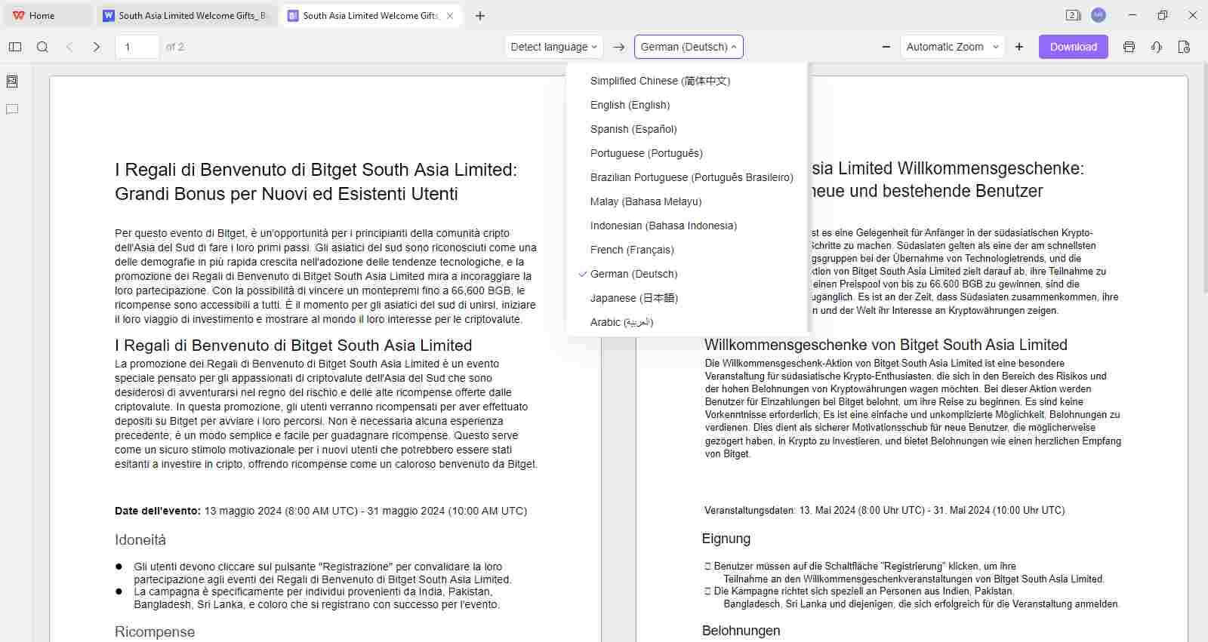Zoom in with the plus icon
The width and height of the screenshot is (1208, 642).
point(1019,47)
